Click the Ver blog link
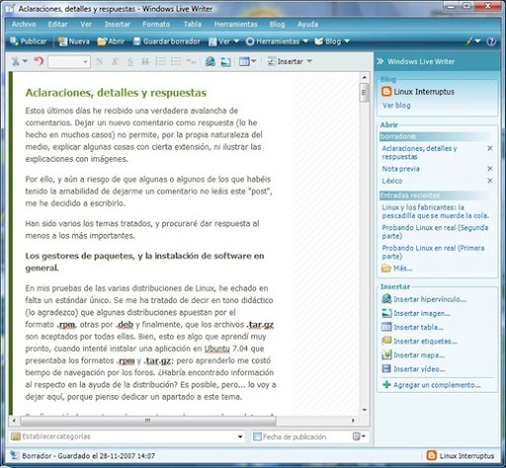Image resolution: width=506 pixels, height=468 pixels. click(x=396, y=106)
